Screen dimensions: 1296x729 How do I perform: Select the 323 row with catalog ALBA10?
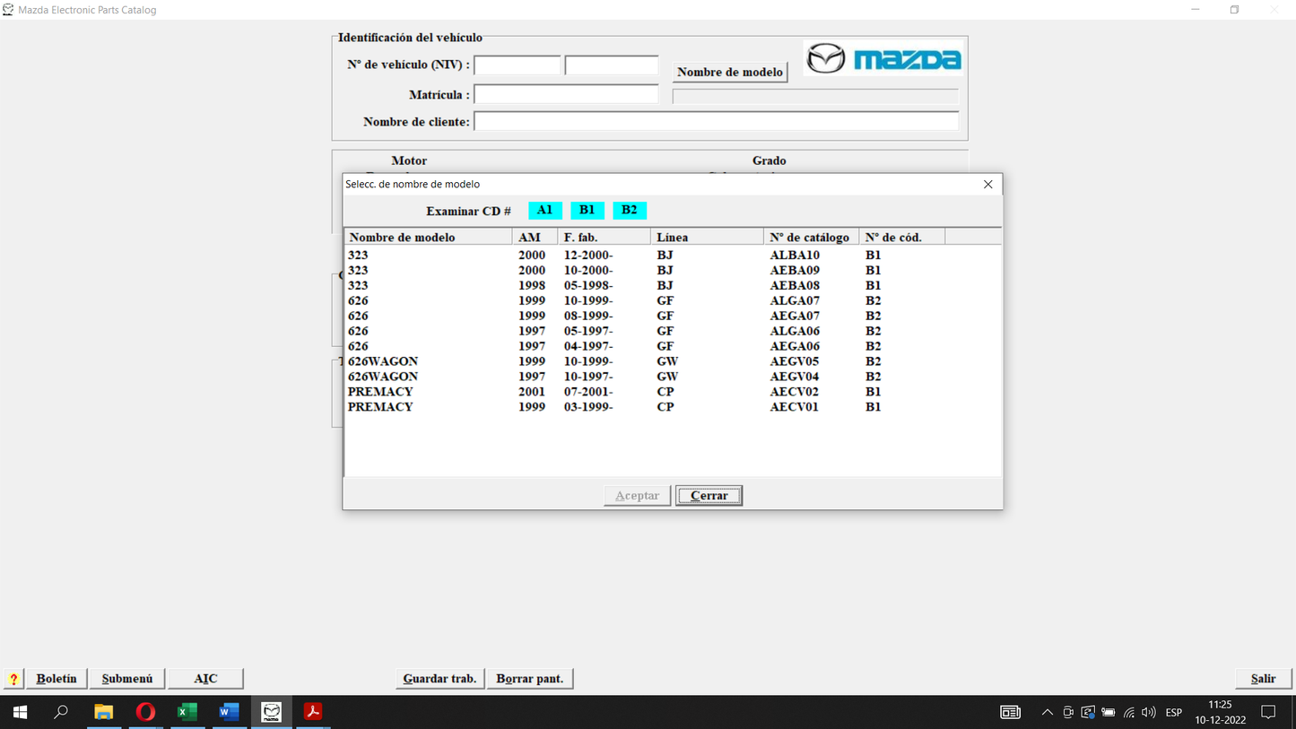coord(673,256)
